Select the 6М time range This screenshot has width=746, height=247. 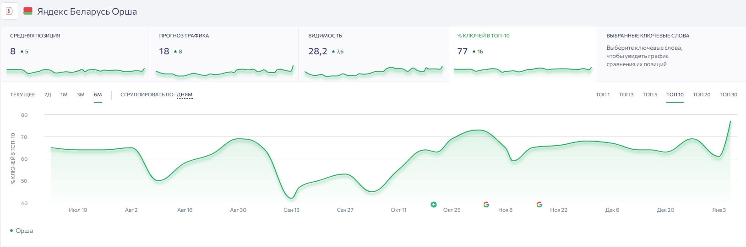[x=98, y=95]
